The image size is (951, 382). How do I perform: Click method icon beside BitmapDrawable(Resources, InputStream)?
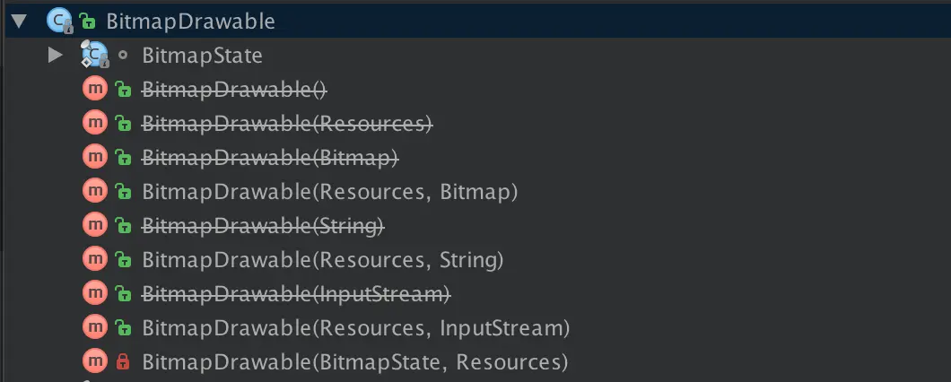point(94,328)
